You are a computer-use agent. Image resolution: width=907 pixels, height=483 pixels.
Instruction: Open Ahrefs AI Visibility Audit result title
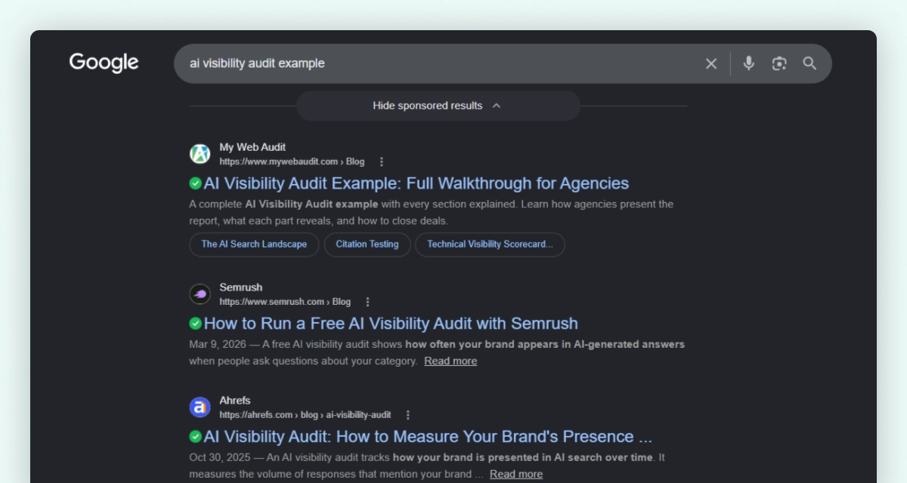coord(428,437)
